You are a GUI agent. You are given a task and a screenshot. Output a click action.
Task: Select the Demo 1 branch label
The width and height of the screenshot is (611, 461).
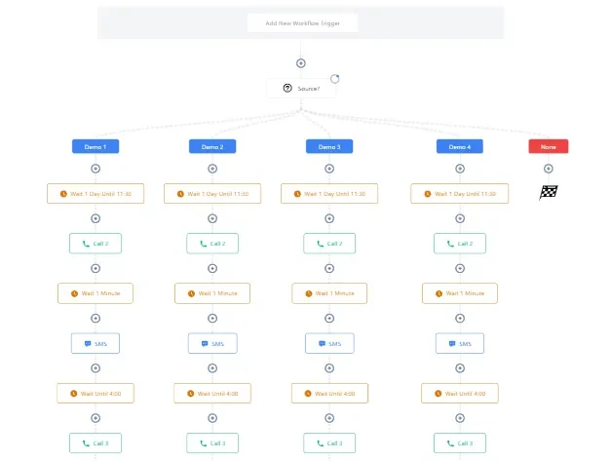95,146
